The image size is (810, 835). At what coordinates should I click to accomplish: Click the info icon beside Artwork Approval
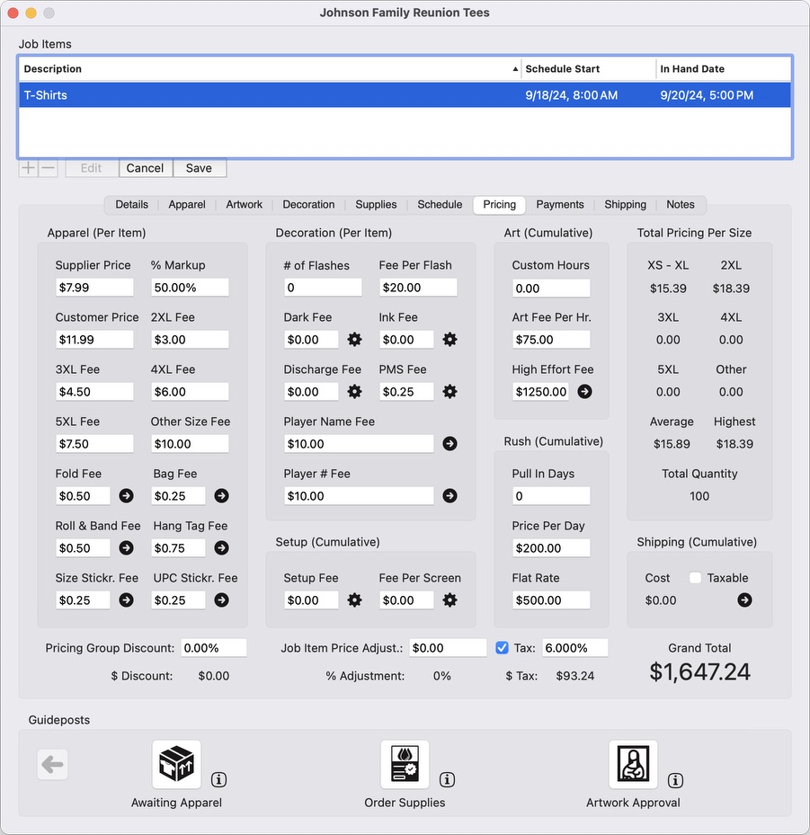[675, 780]
